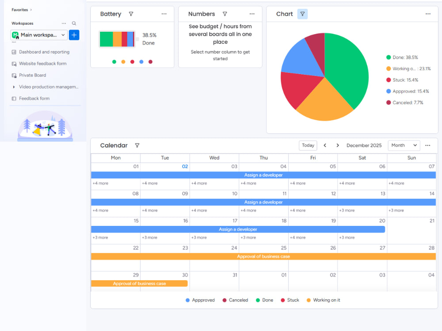
Task: Open Chart widget three-dot menu
Action: pos(428,14)
